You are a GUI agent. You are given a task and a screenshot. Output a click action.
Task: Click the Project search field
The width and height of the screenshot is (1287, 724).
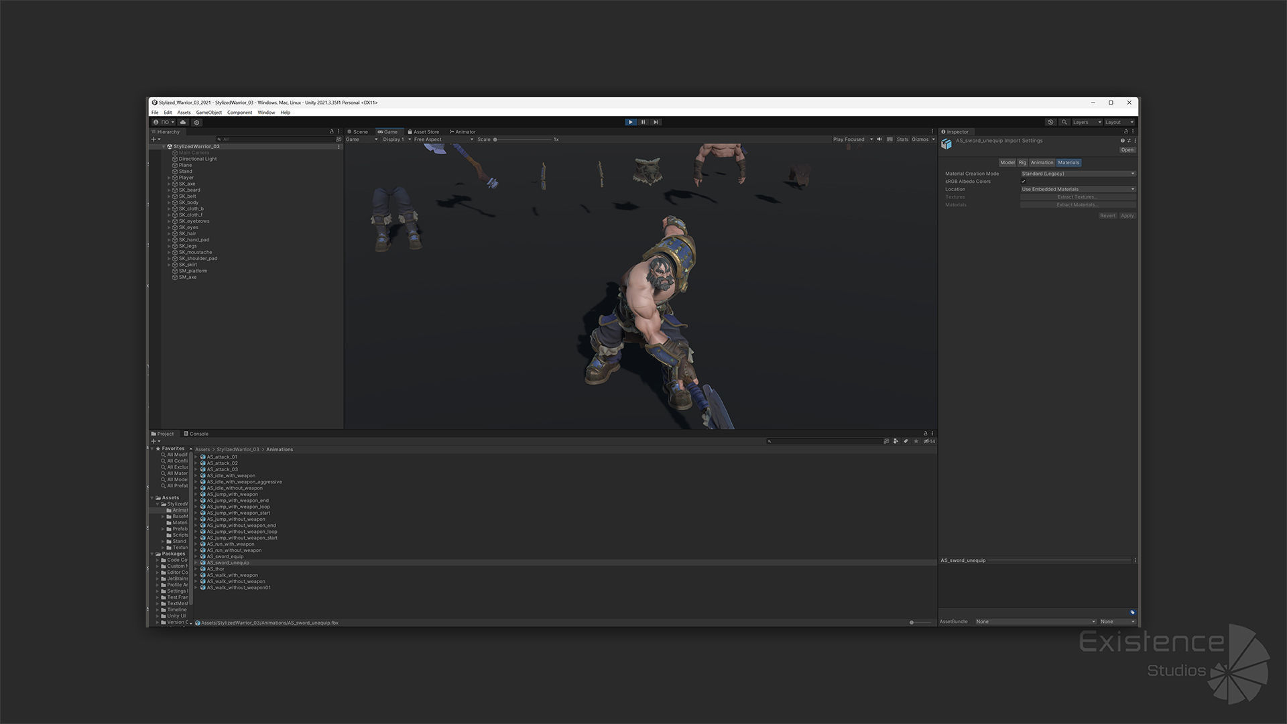(x=824, y=441)
